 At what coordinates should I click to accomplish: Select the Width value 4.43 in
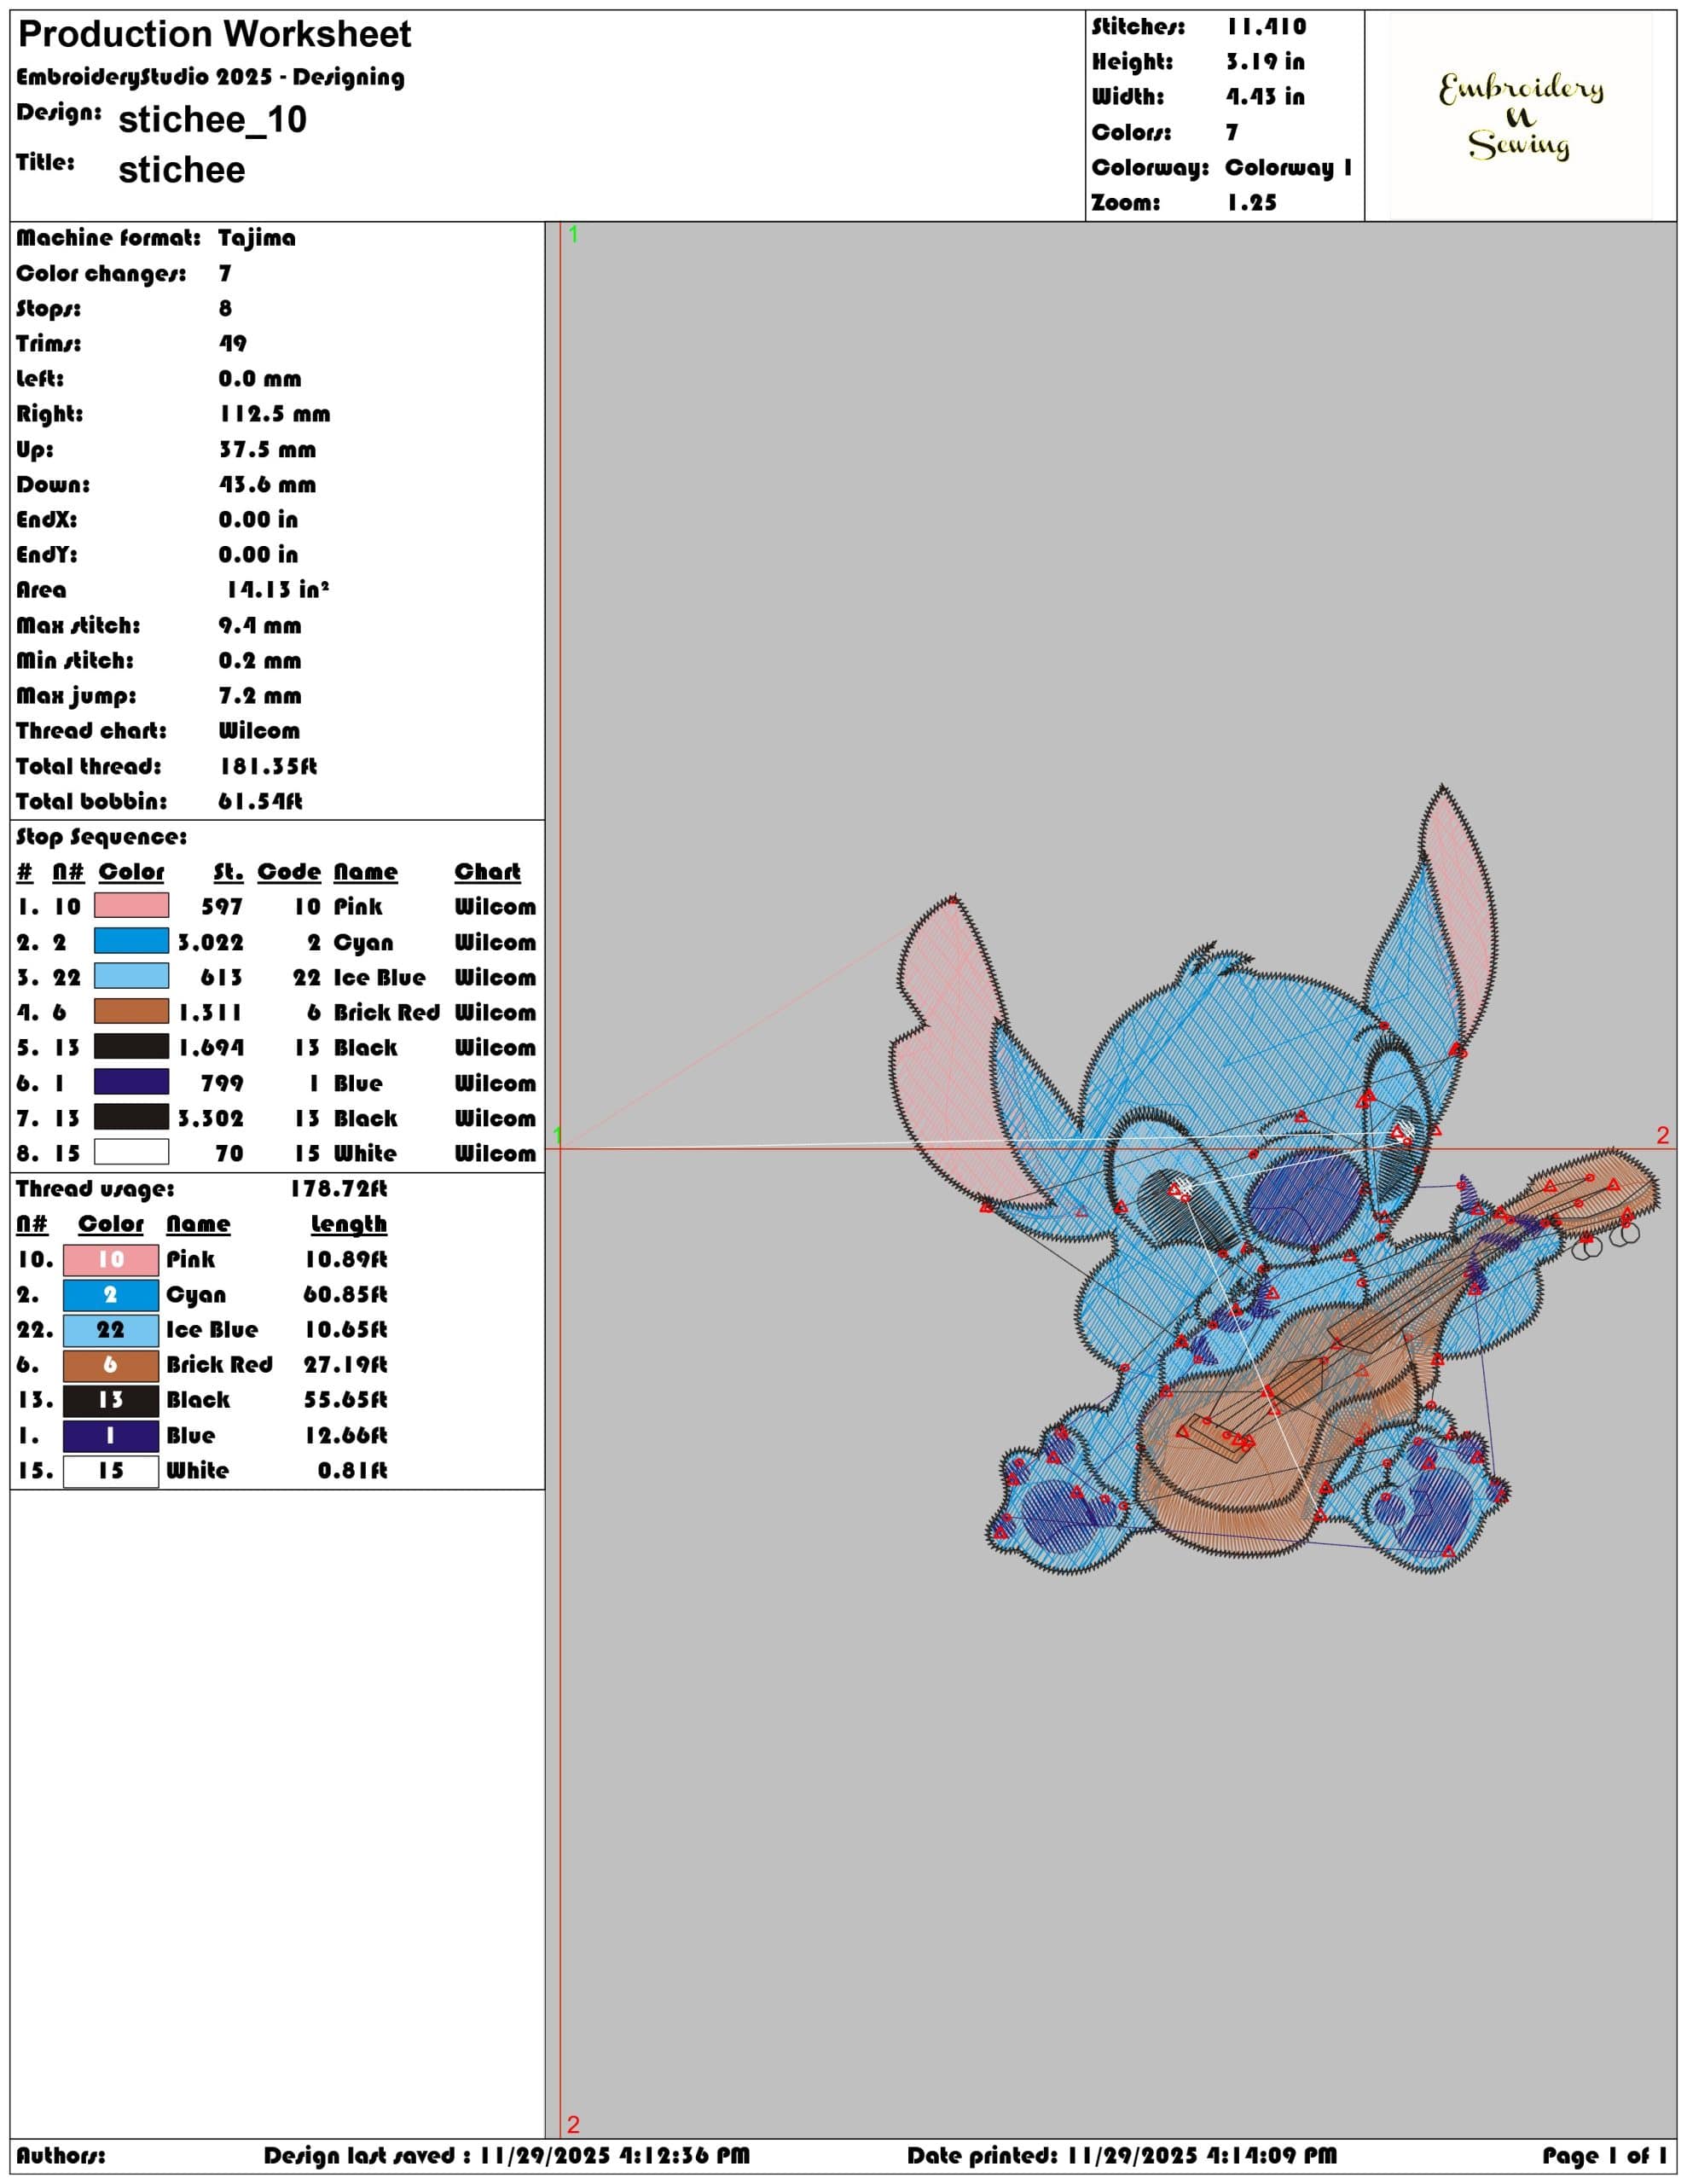(x=1265, y=97)
